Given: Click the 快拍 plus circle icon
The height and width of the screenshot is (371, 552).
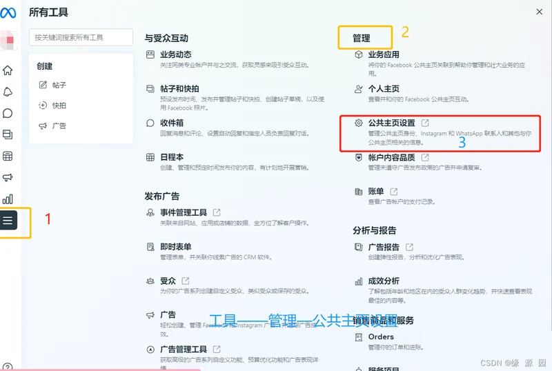Looking at the screenshot, I should click(43, 106).
